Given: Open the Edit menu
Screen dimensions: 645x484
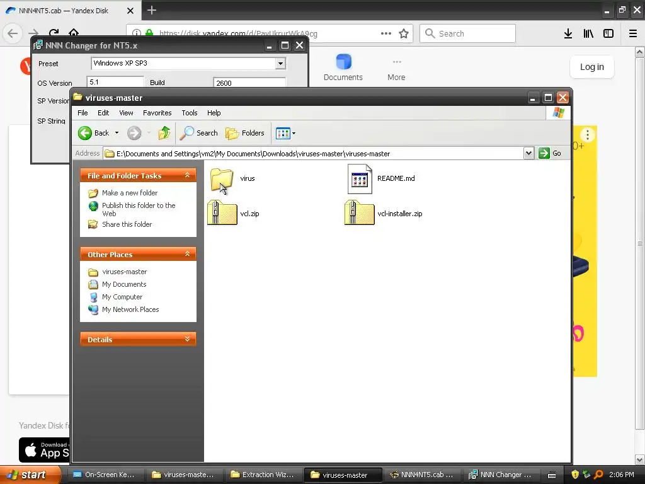Looking at the screenshot, I should (103, 113).
